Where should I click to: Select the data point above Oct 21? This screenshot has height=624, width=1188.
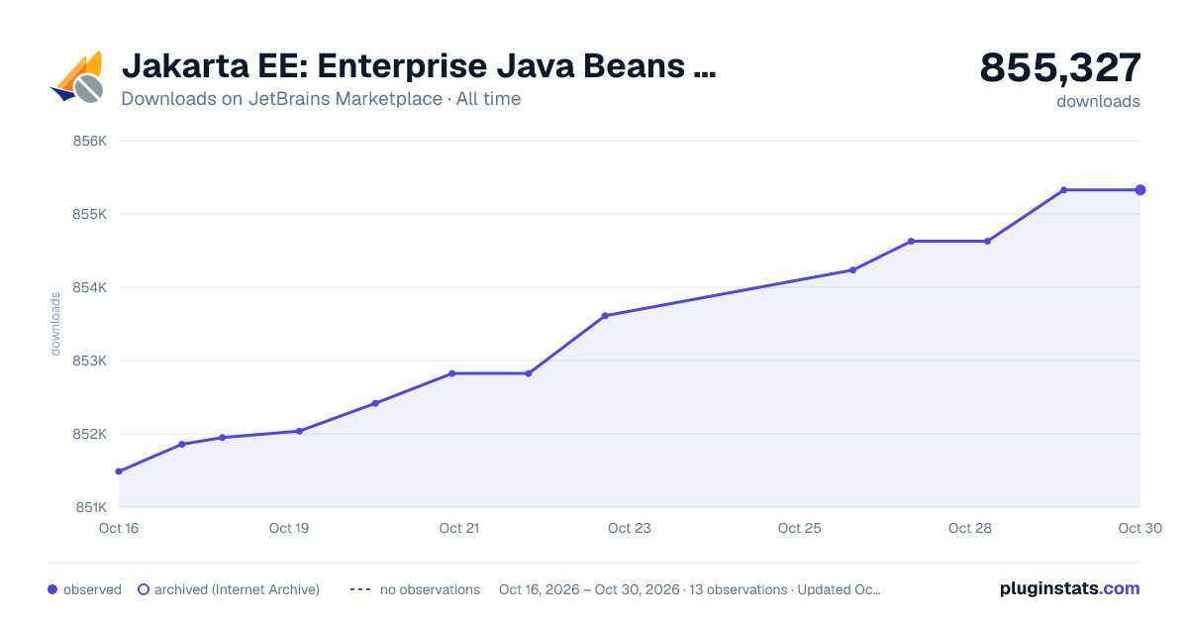(451, 373)
